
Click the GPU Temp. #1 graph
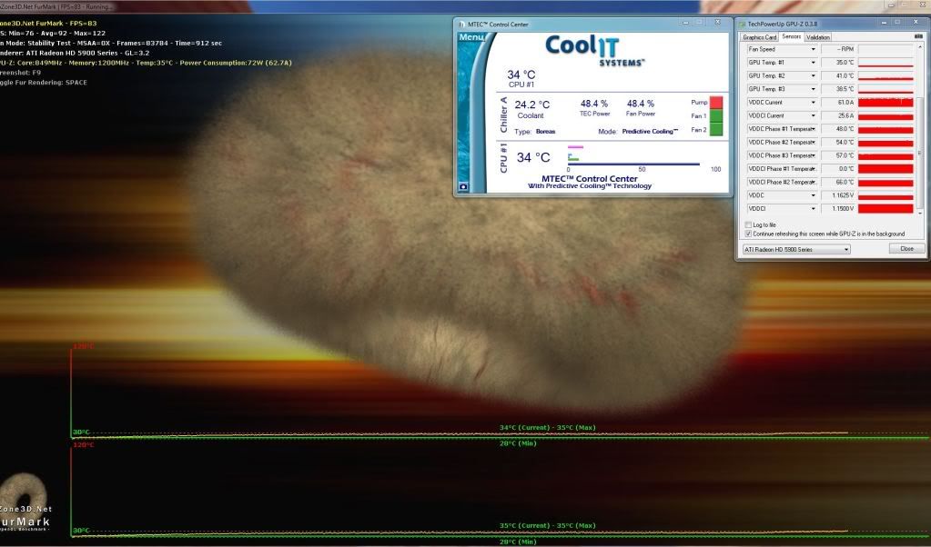click(x=885, y=62)
